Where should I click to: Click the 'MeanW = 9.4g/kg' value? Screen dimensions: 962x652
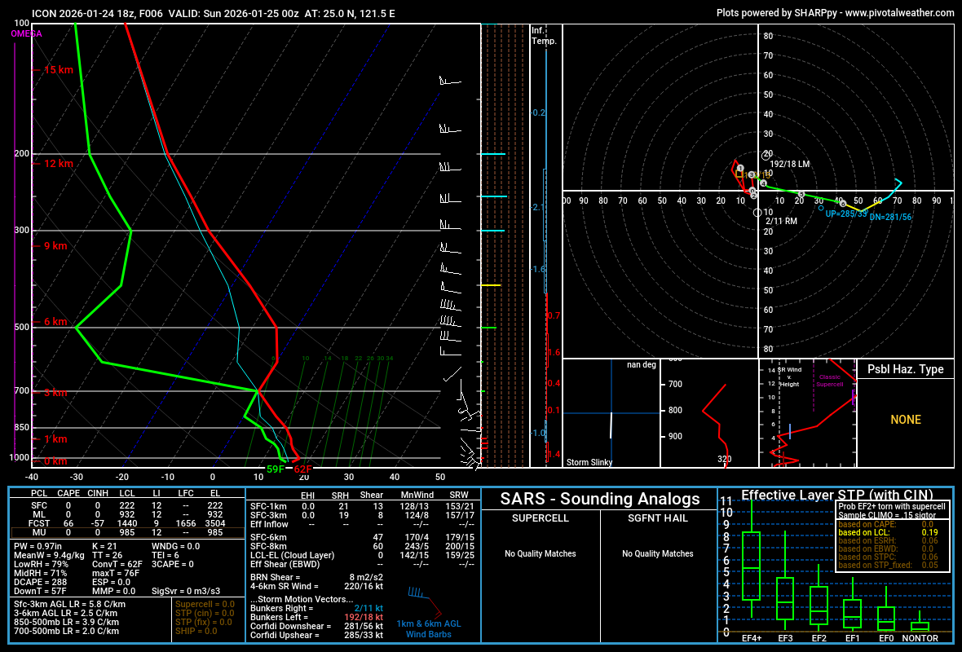tap(49, 555)
